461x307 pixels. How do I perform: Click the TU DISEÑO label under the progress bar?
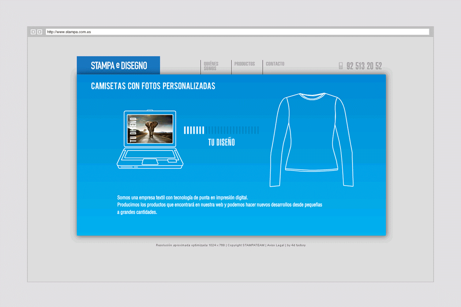click(221, 143)
